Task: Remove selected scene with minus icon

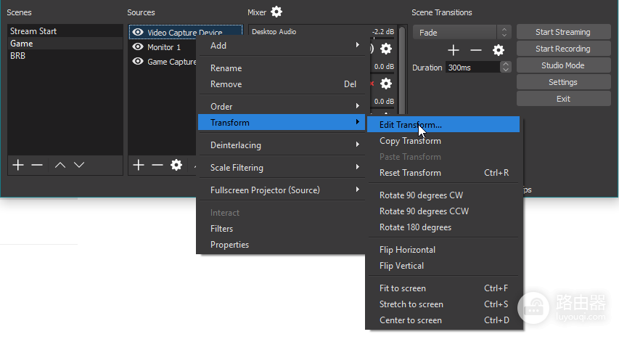Action: [x=37, y=165]
